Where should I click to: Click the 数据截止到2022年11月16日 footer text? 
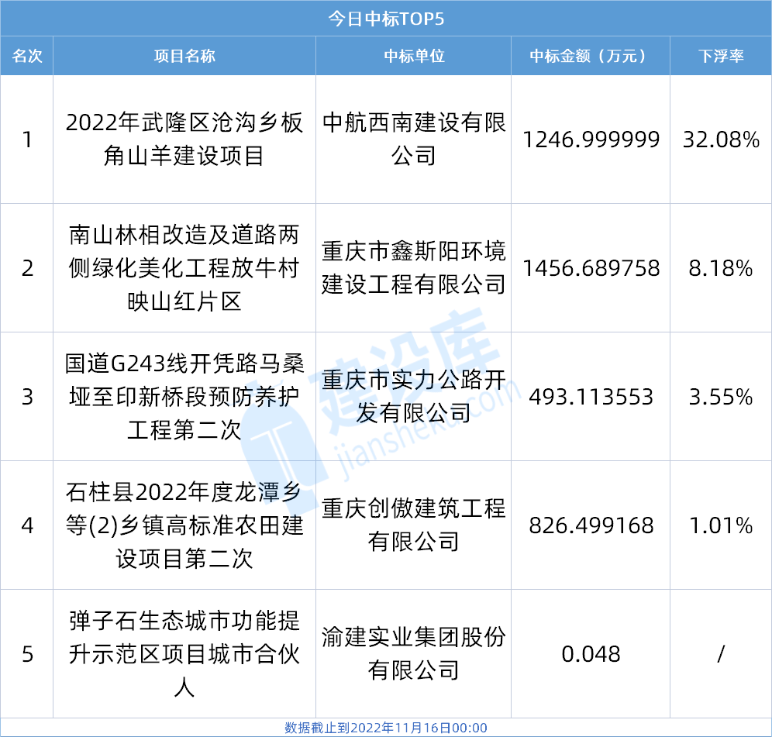click(385, 728)
